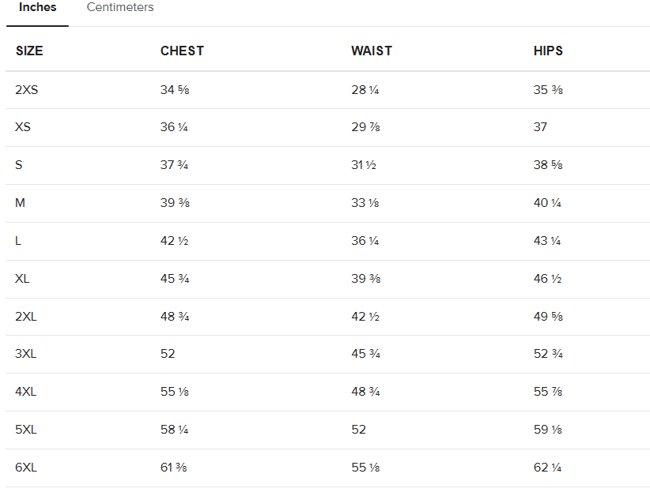Viewport: 650px width, 496px height.
Task: Select the Inches tab
Action: click(x=37, y=7)
